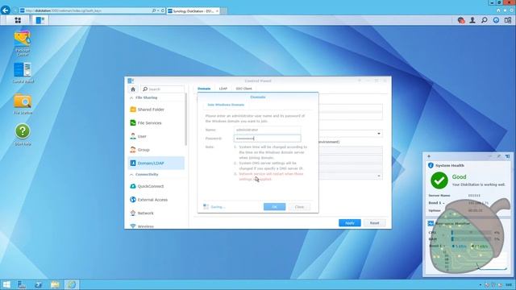Open the Windows Start button

pos(6,284)
